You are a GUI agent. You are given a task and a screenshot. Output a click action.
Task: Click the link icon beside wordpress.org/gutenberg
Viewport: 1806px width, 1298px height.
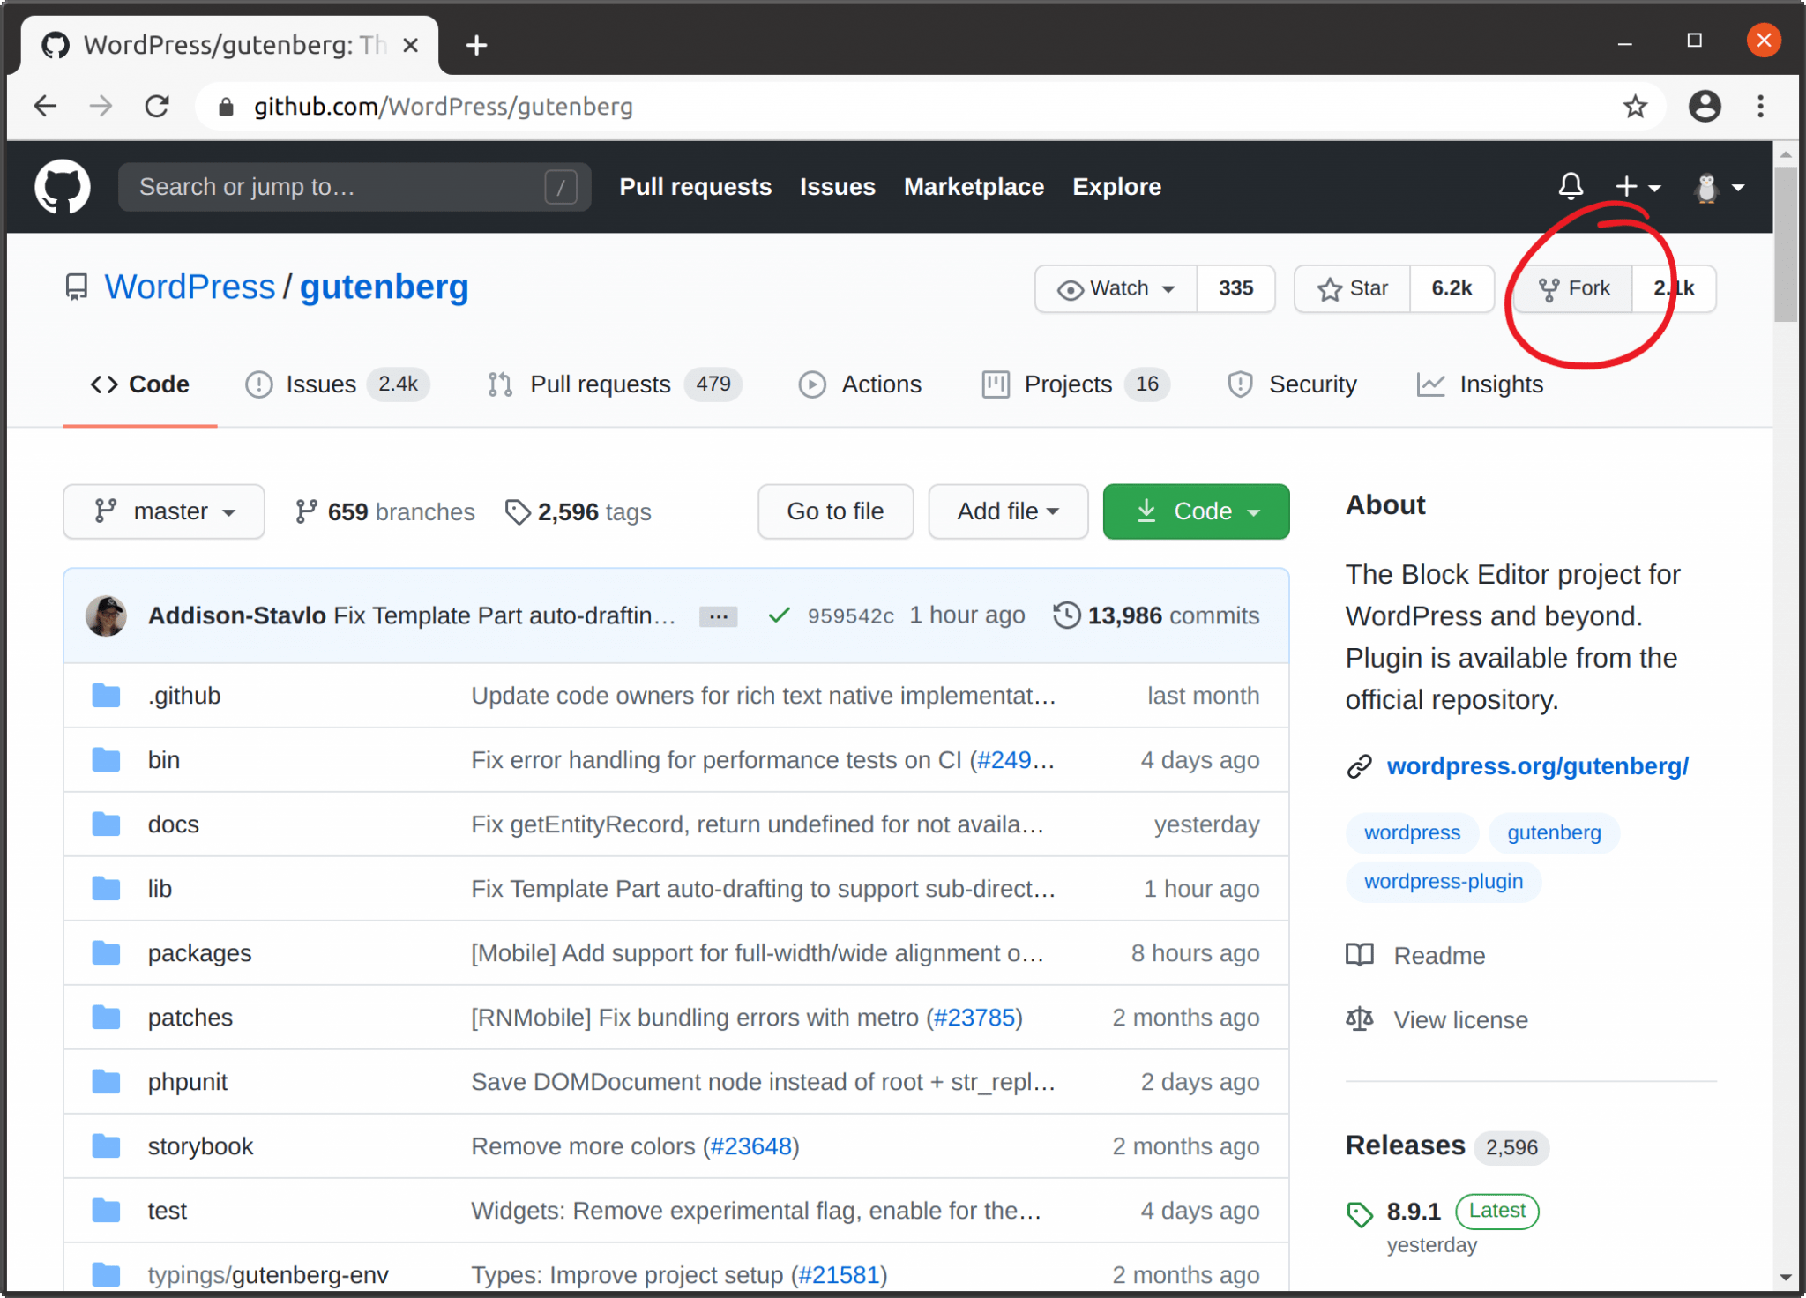point(1359,766)
